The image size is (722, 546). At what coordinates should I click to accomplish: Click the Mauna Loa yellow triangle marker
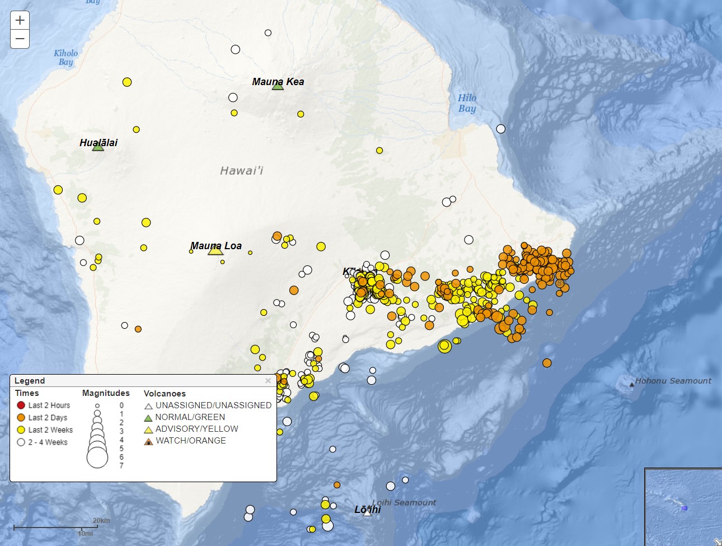(215, 250)
